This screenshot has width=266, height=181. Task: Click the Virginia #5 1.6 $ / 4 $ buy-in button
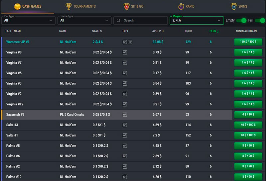248,73
